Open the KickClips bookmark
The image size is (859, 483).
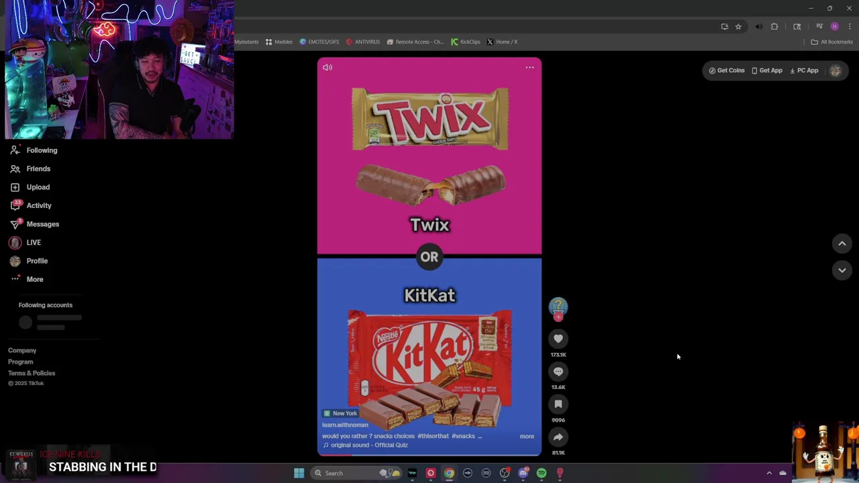pos(465,42)
